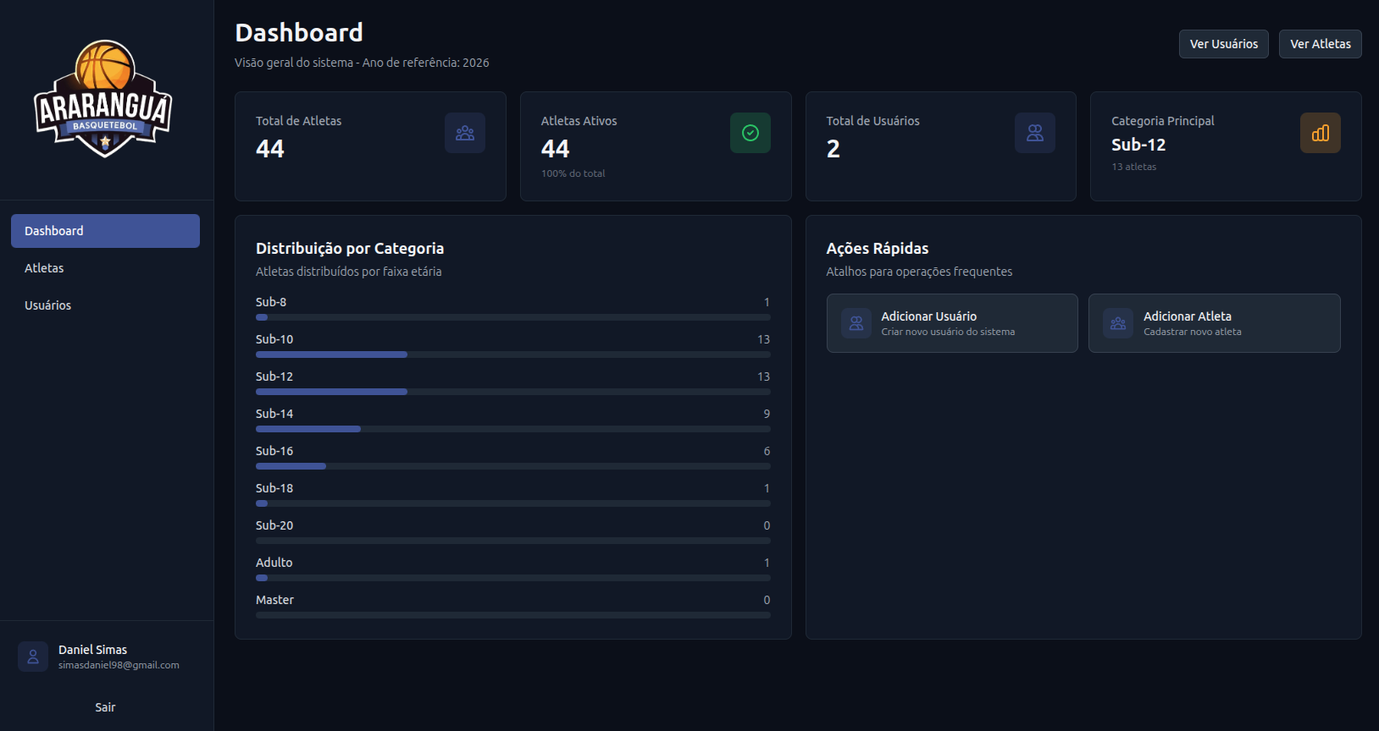Click the Ver Usuários button
The height and width of the screenshot is (731, 1379).
(1224, 44)
